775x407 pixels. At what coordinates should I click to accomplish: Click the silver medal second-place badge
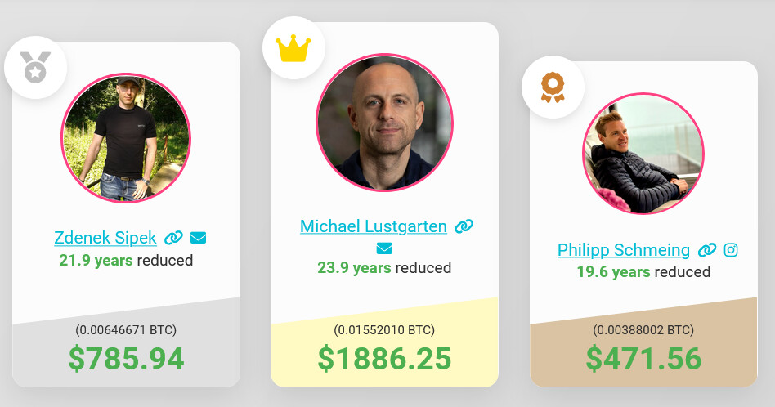[36, 68]
